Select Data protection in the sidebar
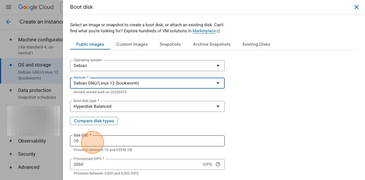The height and width of the screenshot is (180, 365). point(31,94)
